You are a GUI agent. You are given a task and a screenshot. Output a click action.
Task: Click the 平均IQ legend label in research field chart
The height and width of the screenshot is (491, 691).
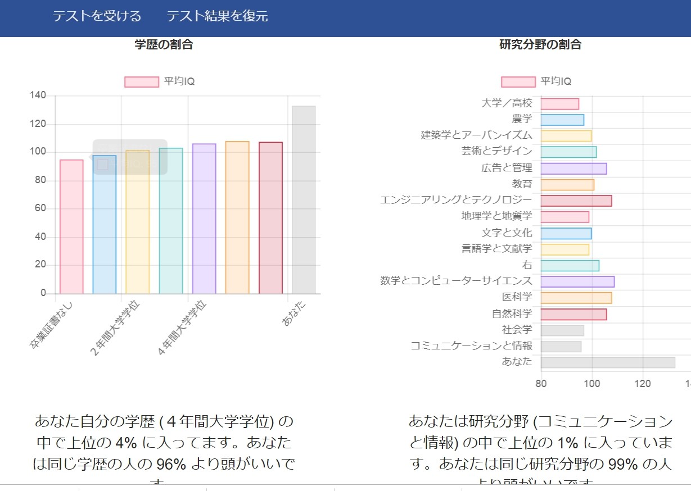(556, 82)
